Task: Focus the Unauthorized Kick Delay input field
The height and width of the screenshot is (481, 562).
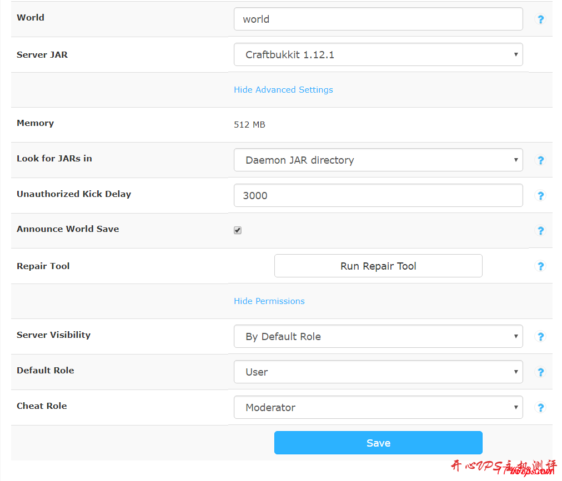Action: [x=378, y=196]
